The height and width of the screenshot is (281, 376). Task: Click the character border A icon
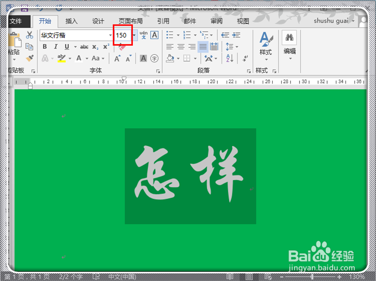[155, 35]
